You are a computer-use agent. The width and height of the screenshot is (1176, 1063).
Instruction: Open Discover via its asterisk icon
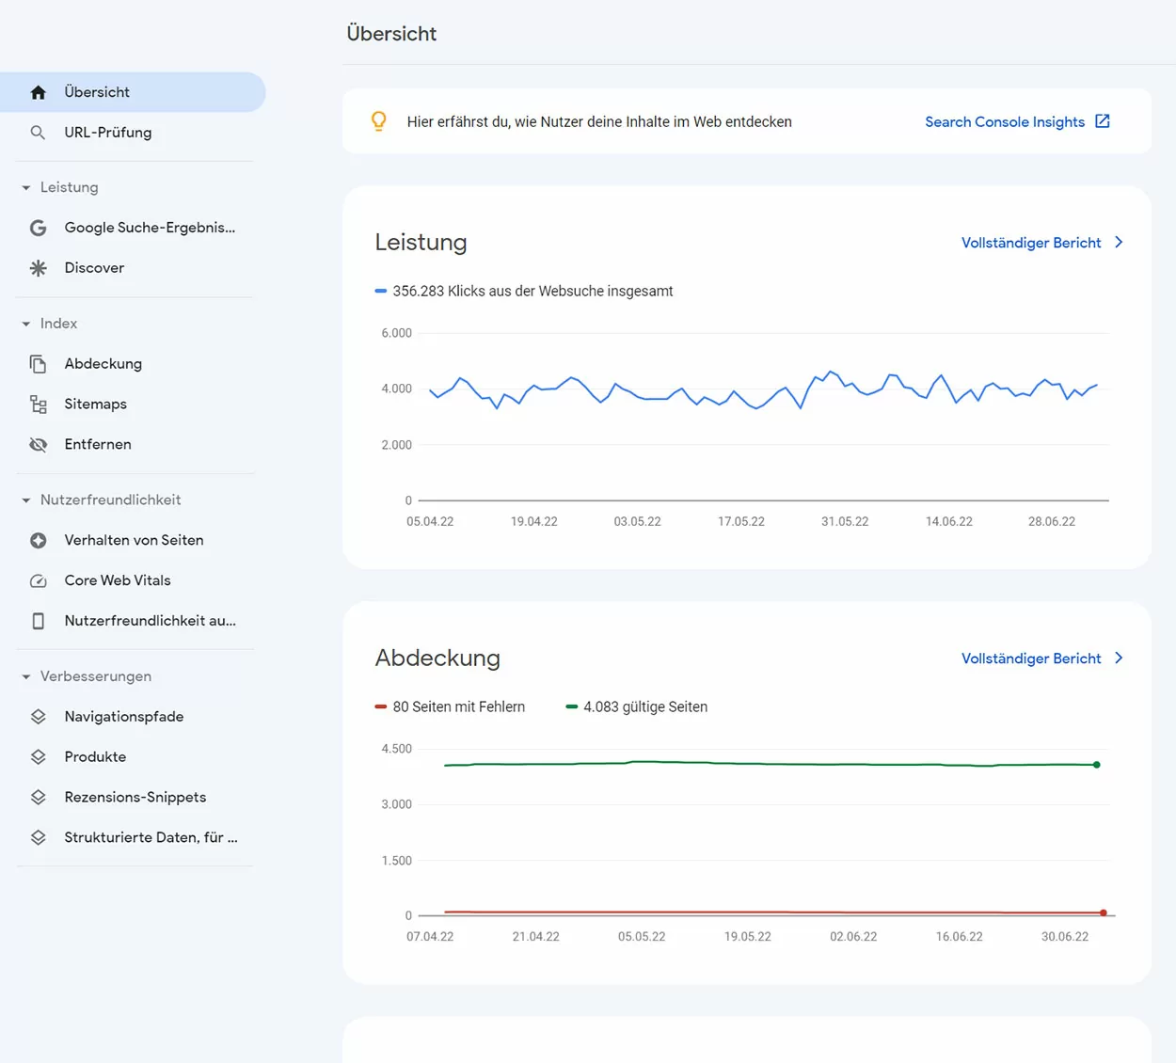click(38, 267)
